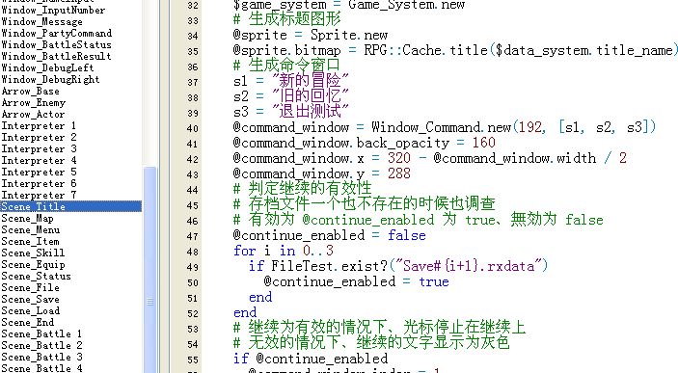Place cursor in "旧的回忆" string on line 38

(310, 96)
